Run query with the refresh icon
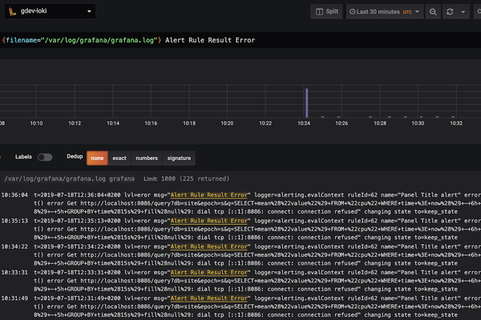The width and height of the screenshot is (481, 320). point(450,12)
